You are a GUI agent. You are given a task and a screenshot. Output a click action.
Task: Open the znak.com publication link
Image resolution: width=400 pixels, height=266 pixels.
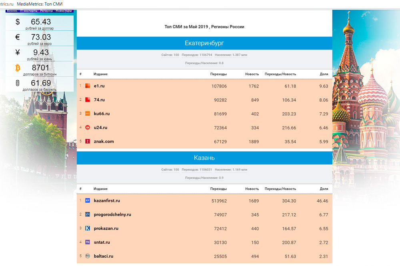(104, 141)
